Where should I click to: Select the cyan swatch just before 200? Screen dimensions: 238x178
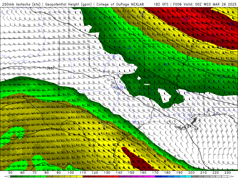pyautogui.click(x=188, y=177)
